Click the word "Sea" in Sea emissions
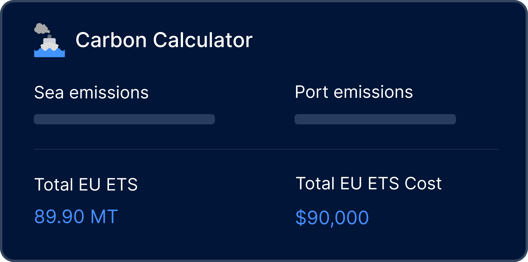528x262 pixels. [x=49, y=93]
